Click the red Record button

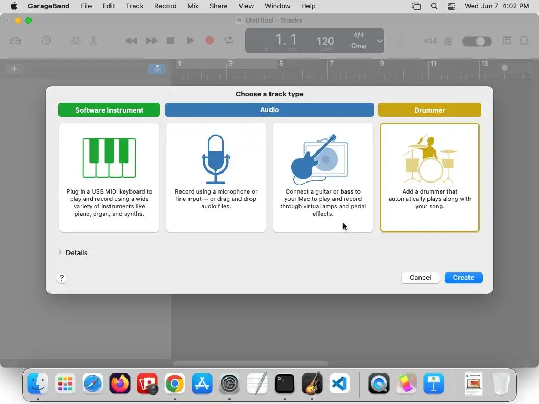(x=209, y=41)
